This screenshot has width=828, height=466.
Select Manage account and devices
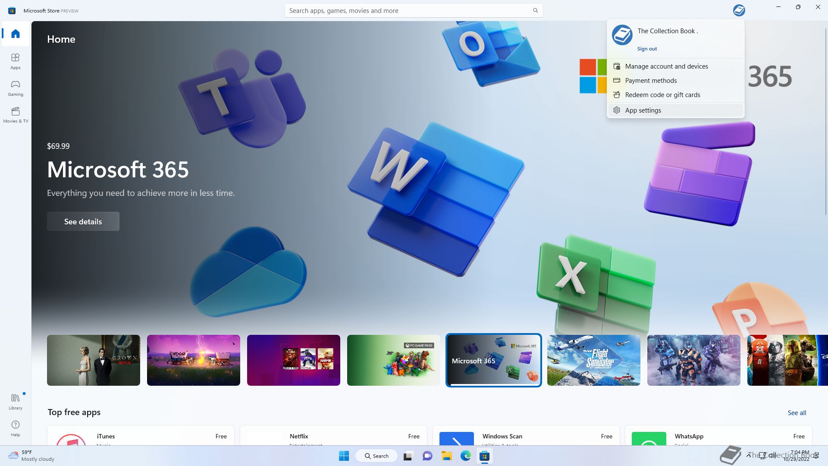click(x=675, y=66)
